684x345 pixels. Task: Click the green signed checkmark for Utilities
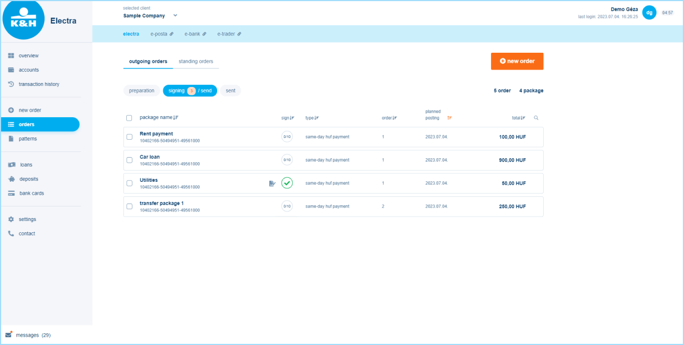[287, 183]
